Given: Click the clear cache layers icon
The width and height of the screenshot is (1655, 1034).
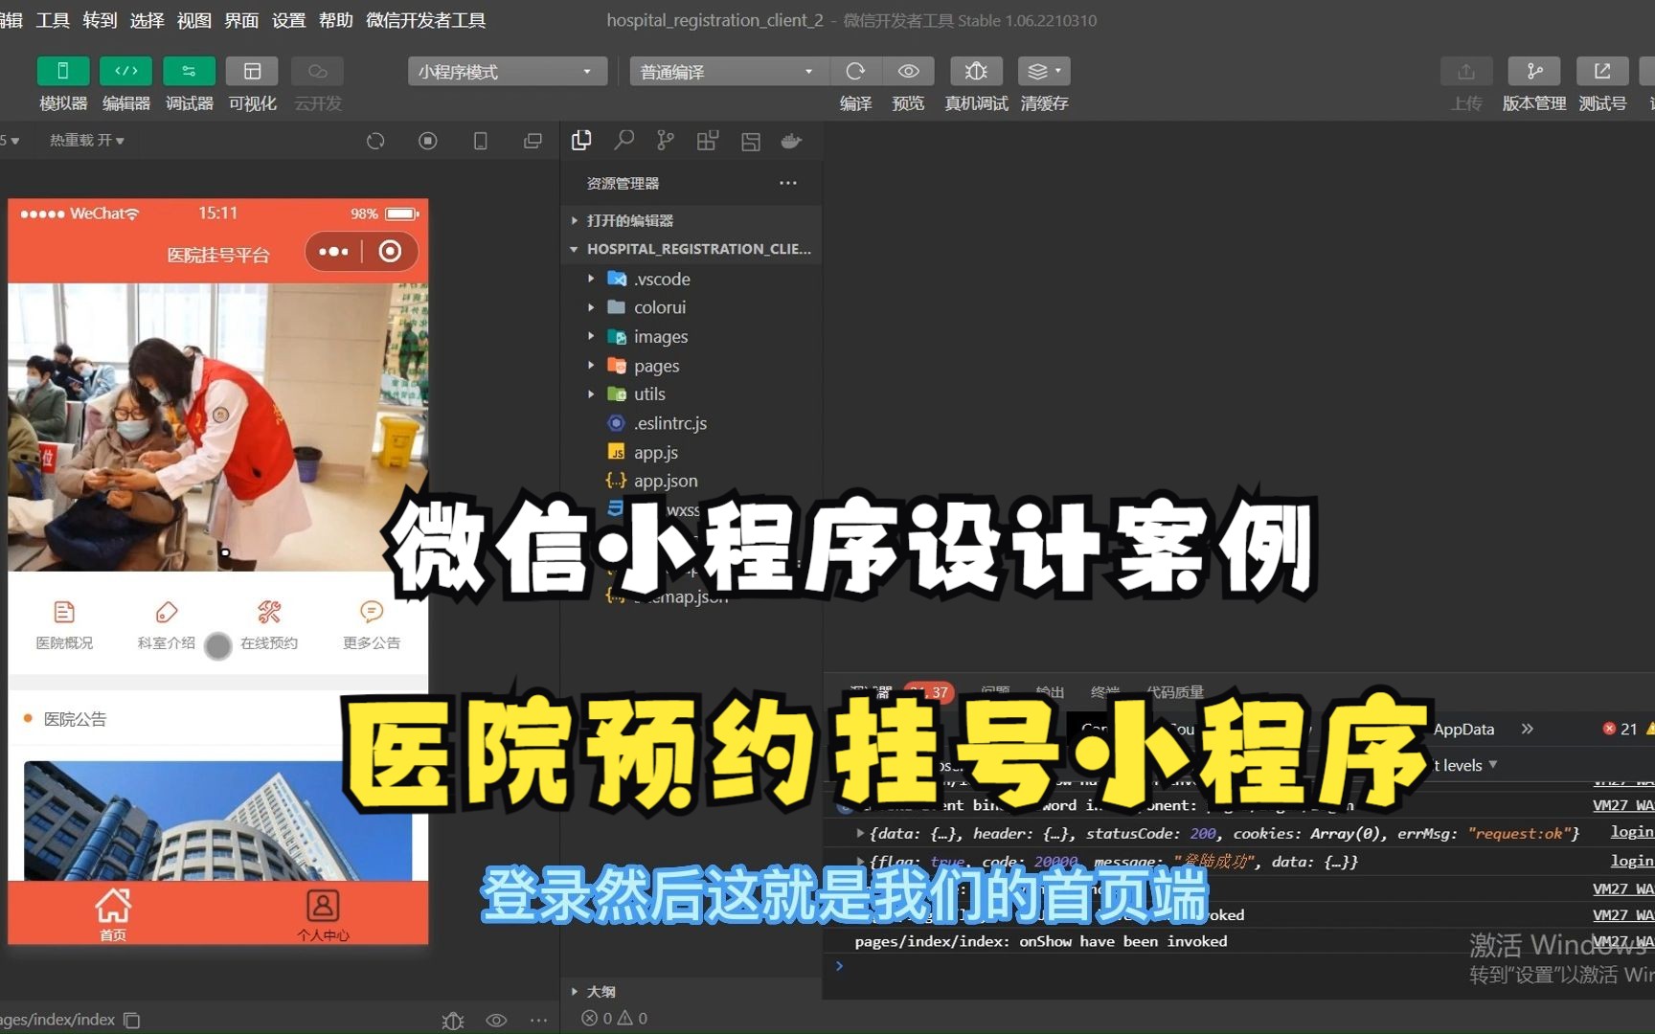Looking at the screenshot, I should tap(1044, 71).
